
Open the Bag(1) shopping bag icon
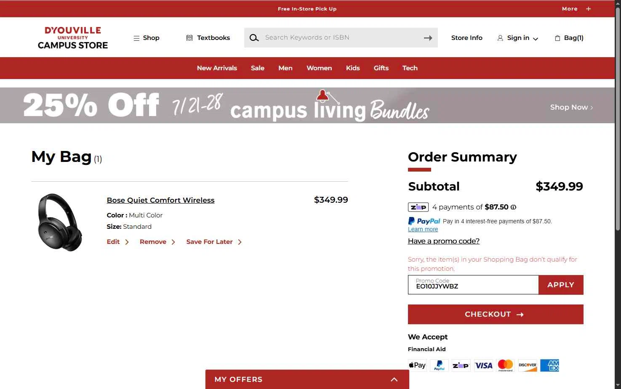tap(557, 38)
